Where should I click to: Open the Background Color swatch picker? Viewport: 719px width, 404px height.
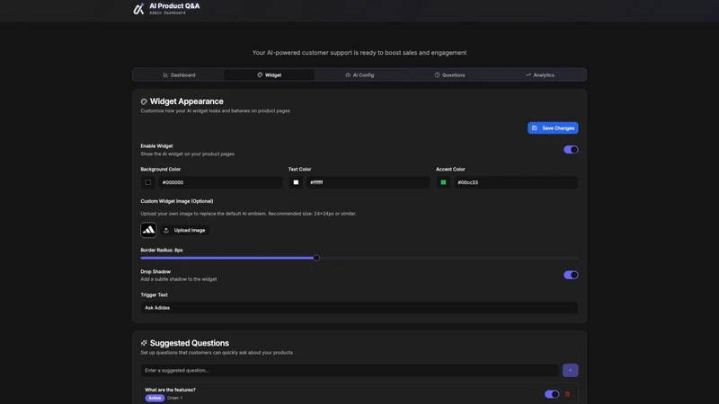pyautogui.click(x=148, y=182)
